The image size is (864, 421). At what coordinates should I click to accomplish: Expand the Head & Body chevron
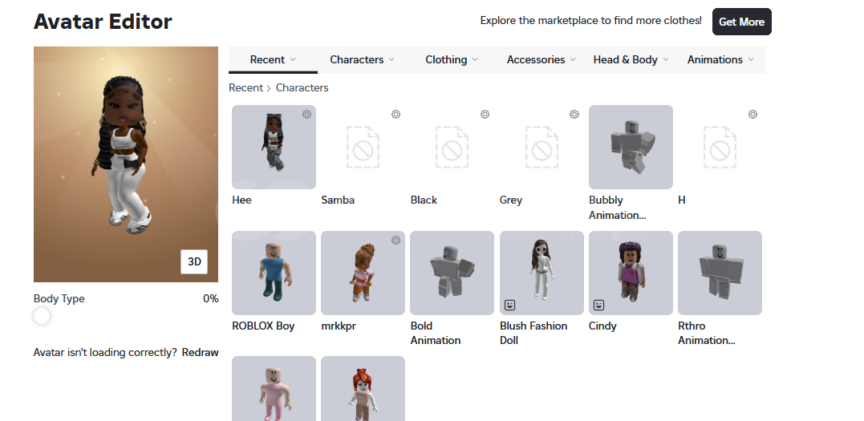coord(666,59)
